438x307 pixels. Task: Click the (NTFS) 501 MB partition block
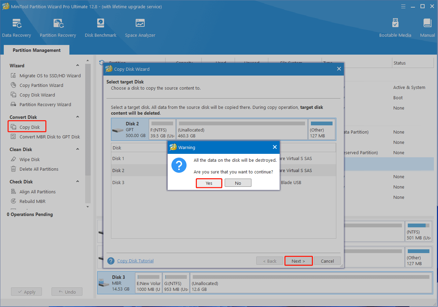[x=418, y=231]
